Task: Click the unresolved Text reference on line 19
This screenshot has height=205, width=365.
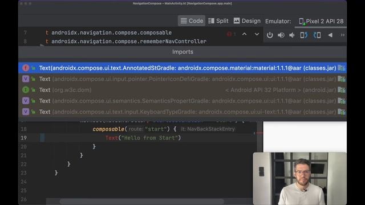Action: [112, 138]
